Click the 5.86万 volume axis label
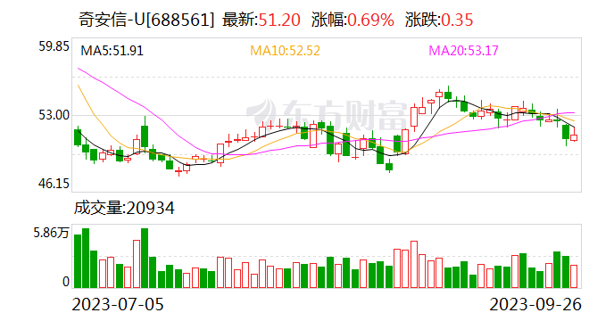614x321 pixels. 51,234
